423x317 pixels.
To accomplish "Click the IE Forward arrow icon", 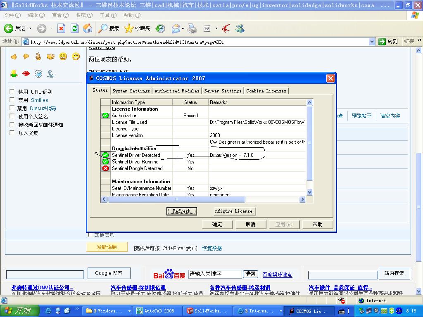I will pyautogui.click(x=42, y=28).
